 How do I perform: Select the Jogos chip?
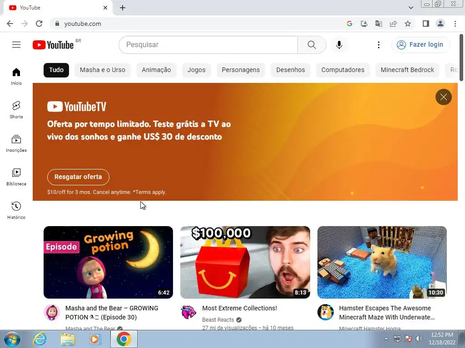196,70
